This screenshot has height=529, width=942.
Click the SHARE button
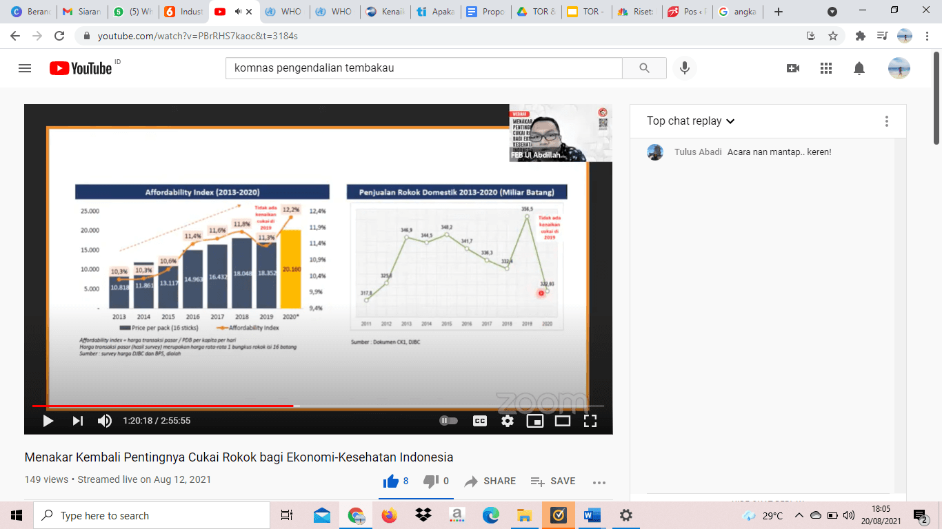coord(490,481)
